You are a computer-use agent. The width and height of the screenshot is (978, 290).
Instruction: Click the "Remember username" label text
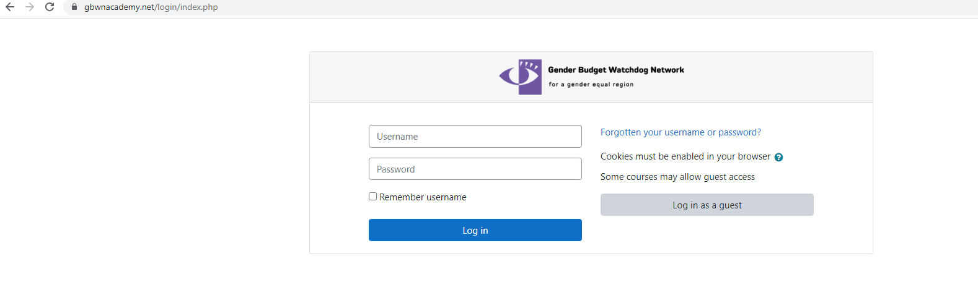423,197
